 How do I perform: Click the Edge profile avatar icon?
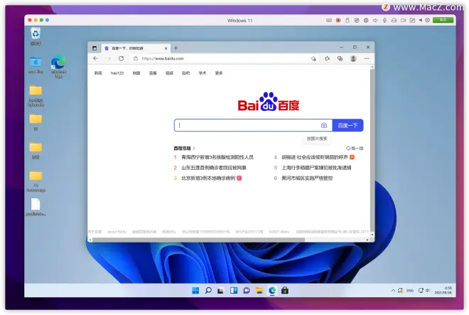[353, 58]
